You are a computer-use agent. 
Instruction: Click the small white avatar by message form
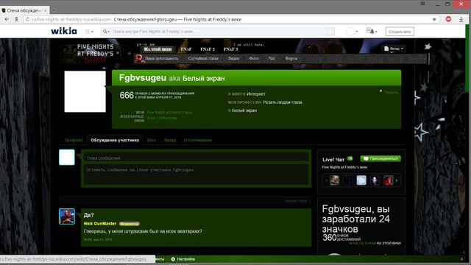67,157
